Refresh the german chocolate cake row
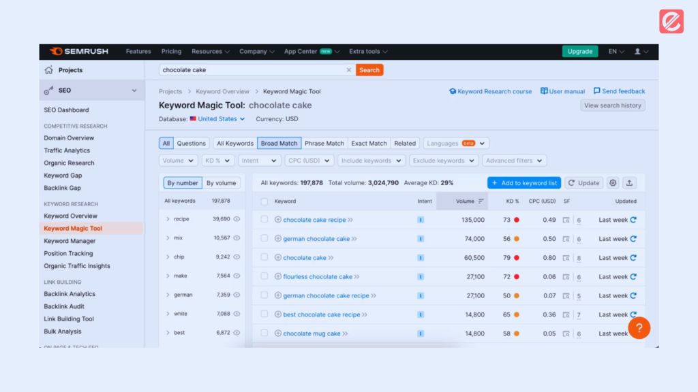The width and height of the screenshot is (698, 392). point(633,239)
